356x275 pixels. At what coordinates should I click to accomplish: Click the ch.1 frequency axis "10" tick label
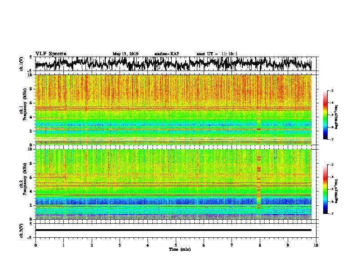30,75
